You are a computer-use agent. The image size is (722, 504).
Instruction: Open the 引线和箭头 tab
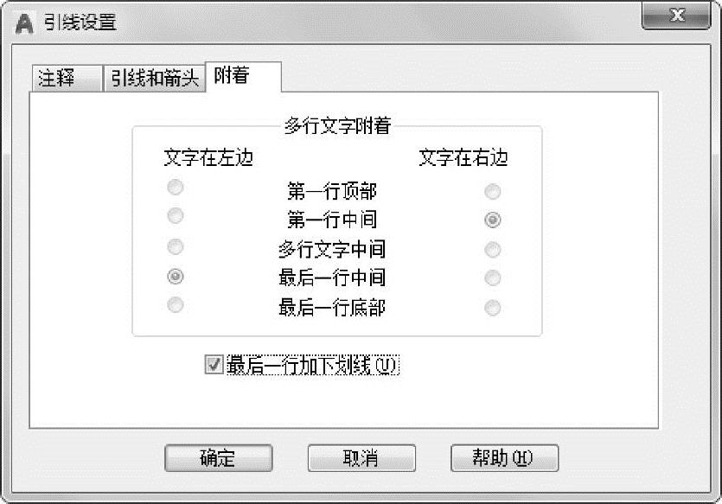[155, 79]
